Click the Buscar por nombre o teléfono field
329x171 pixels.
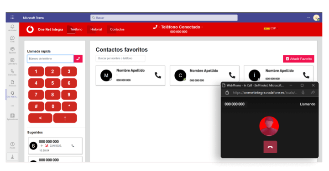(120, 58)
